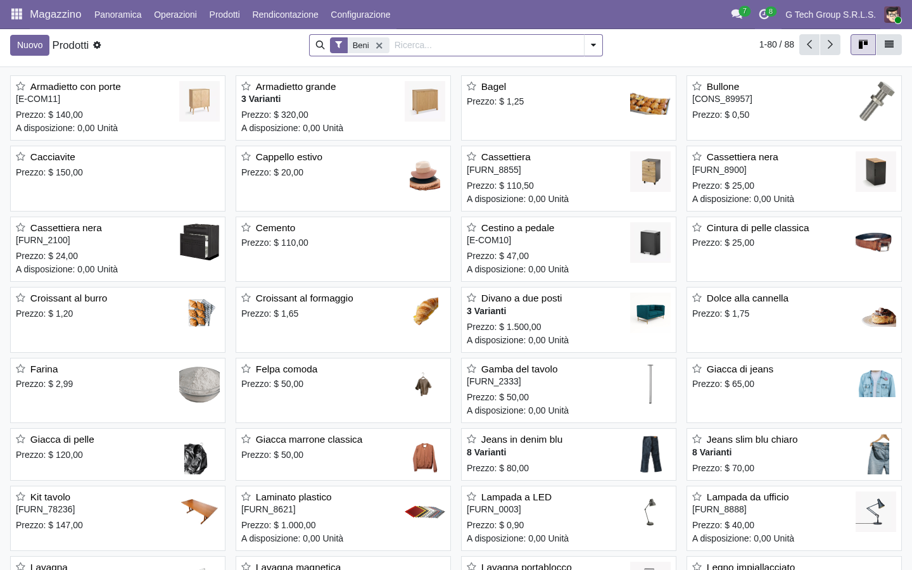Star the Croissant al burro product

20,298
